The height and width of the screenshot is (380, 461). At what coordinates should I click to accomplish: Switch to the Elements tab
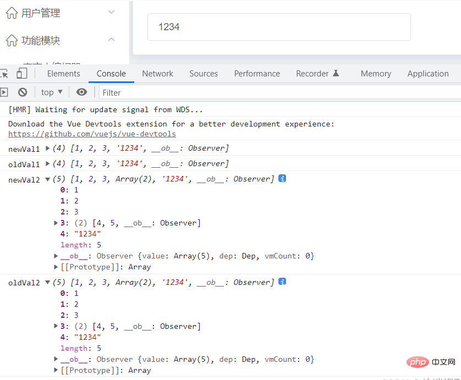(63, 74)
